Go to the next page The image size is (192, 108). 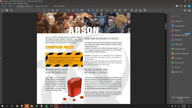(x=53, y=10)
